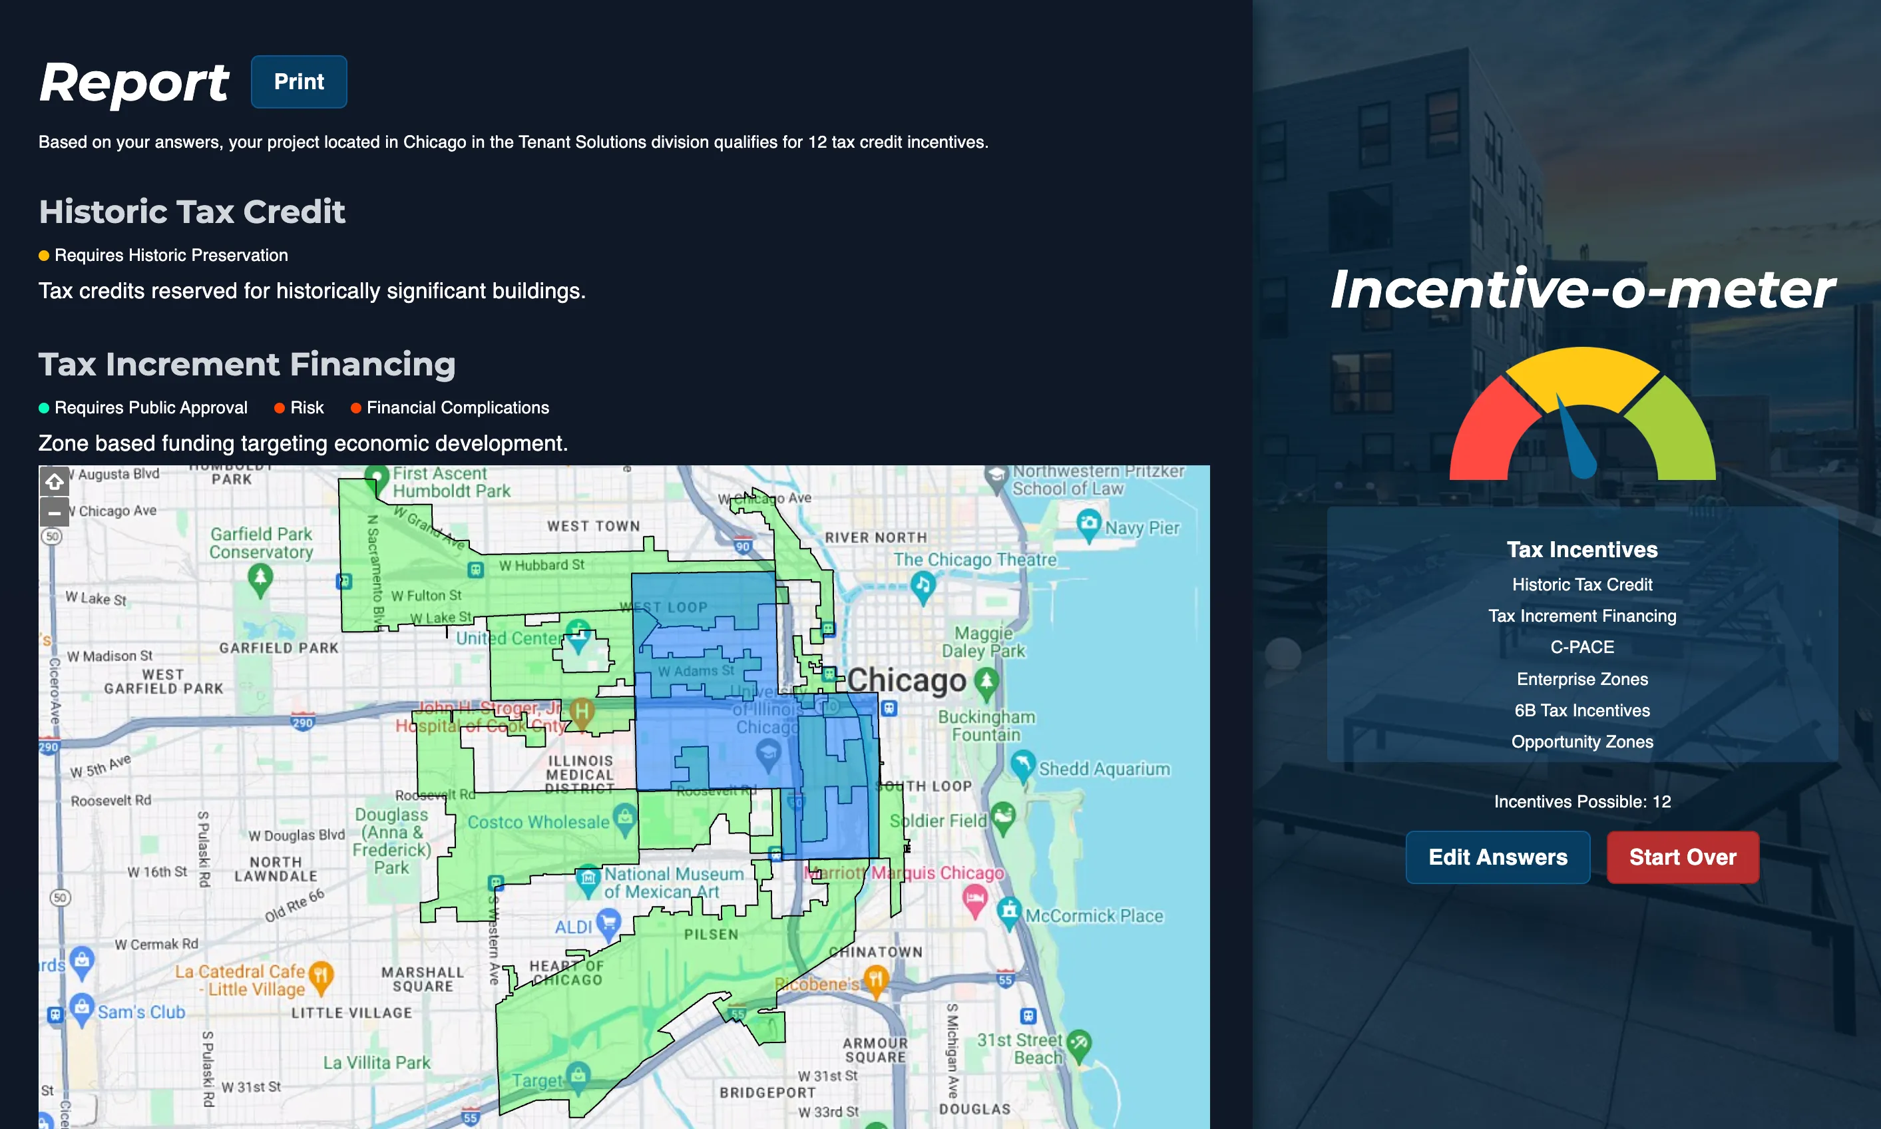This screenshot has width=1881, height=1129.
Task: Click the Edit Answers button
Action: coord(1497,857)
